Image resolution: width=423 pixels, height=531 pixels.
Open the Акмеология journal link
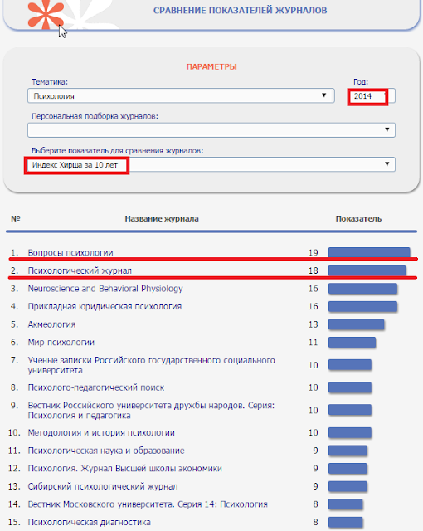(x=51, y=324)
